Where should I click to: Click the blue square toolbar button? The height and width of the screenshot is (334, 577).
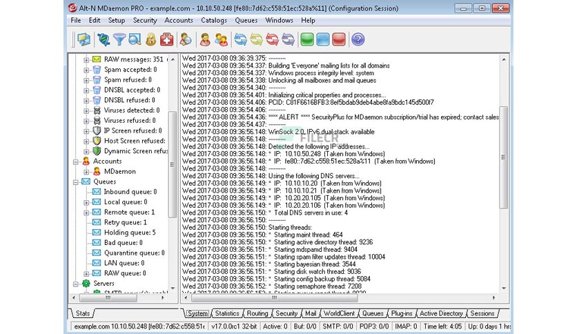(x=323, y=39)
